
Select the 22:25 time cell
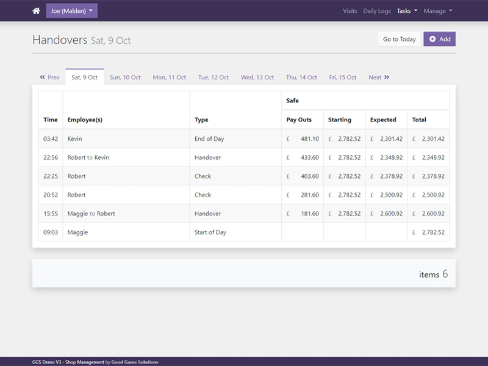tap(51, 176)
